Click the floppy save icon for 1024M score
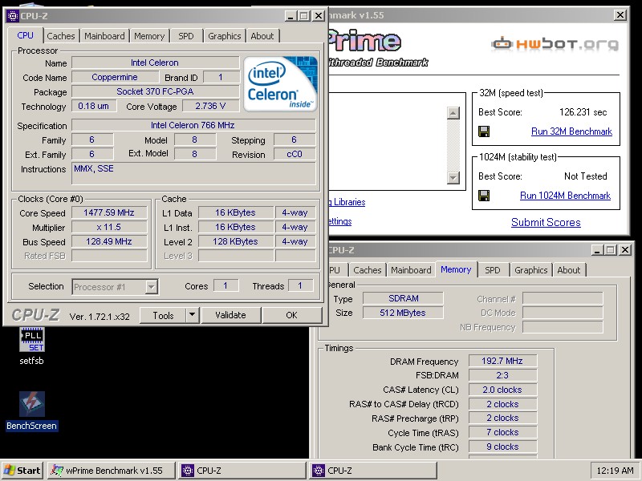 [x=484, y=196]
